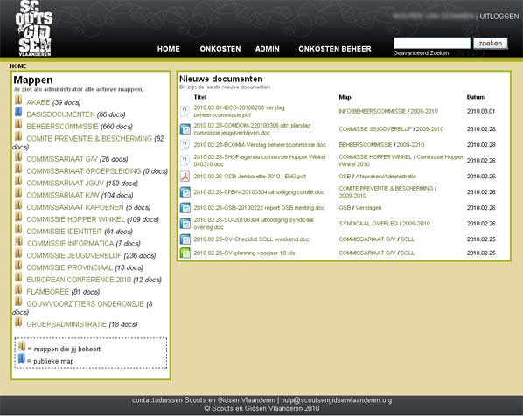523x416 pixels.
Task: Open document GV-Checklist SOLL weekend.doc
Action: [251, 239]
